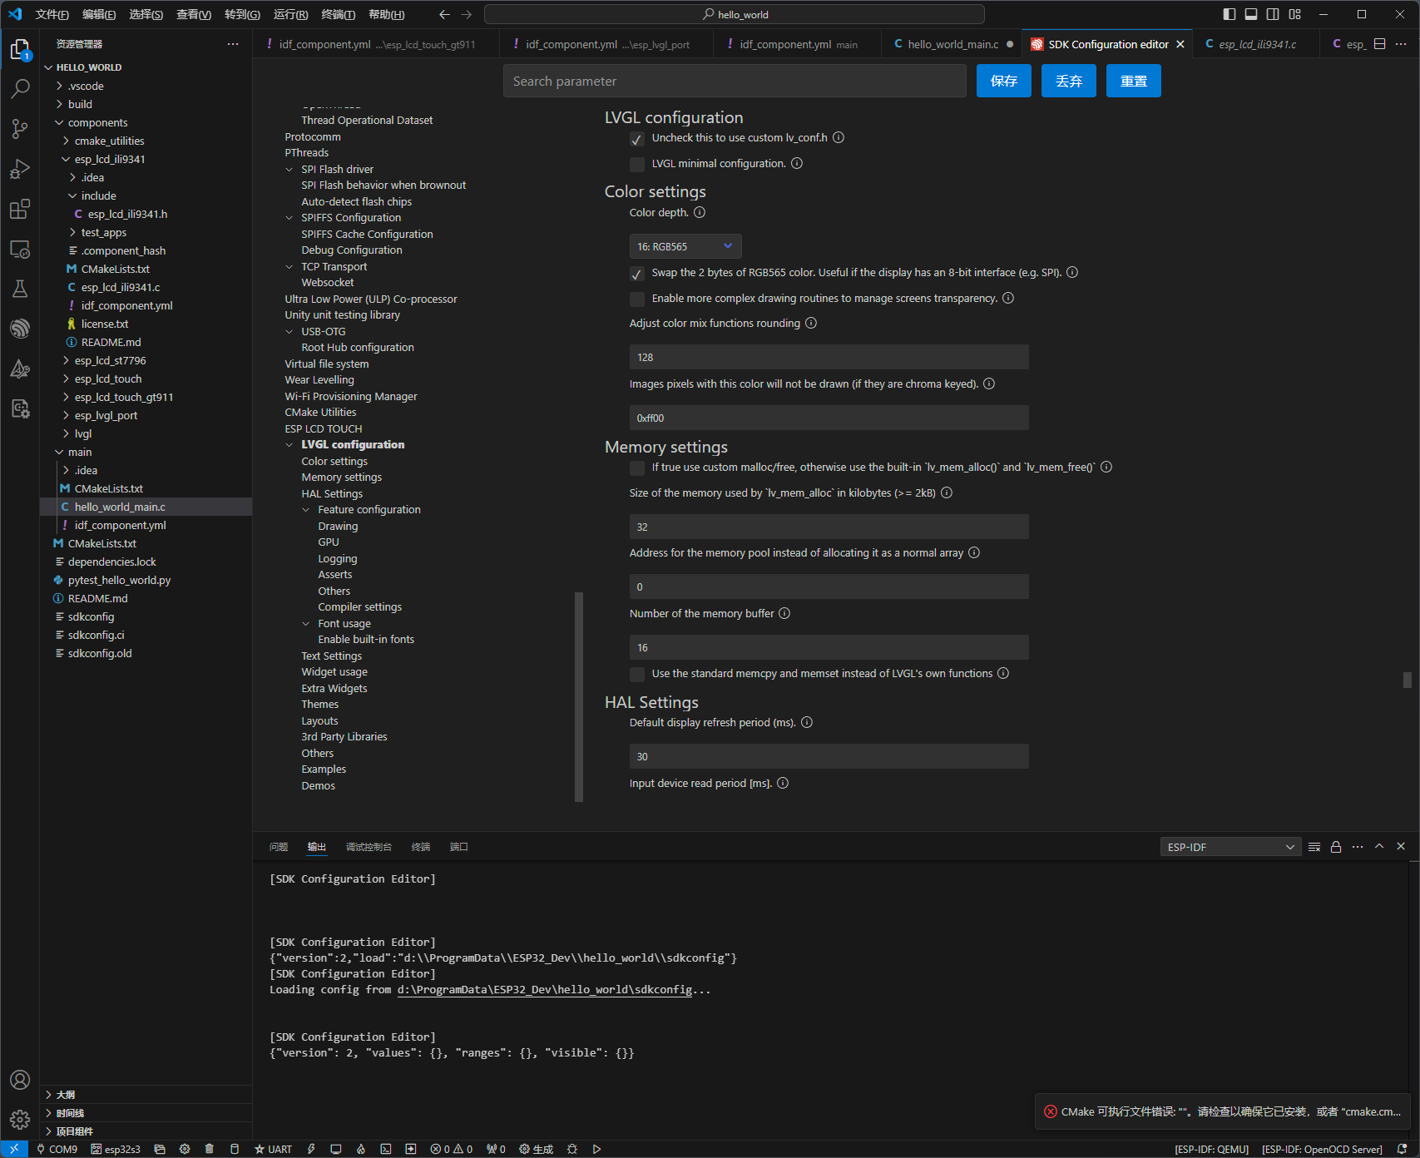Click the monitor device icon in status bar
Viewport: 1420px width, 1158px height.
point(336,1149)
